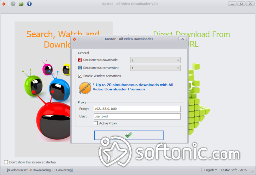Click the red Simultaneous downloads icon

(80, 60)
